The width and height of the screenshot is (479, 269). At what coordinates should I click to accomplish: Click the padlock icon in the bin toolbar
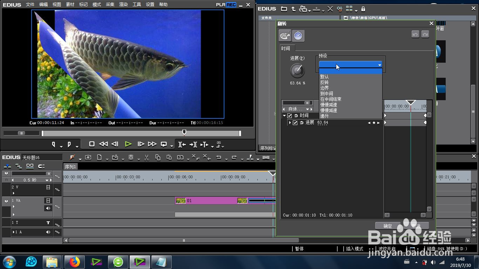pyautogui.click(x=363, y=9)
